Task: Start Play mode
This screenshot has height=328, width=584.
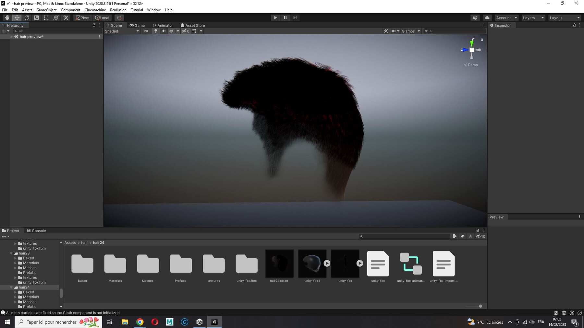Action: point(275,18)
